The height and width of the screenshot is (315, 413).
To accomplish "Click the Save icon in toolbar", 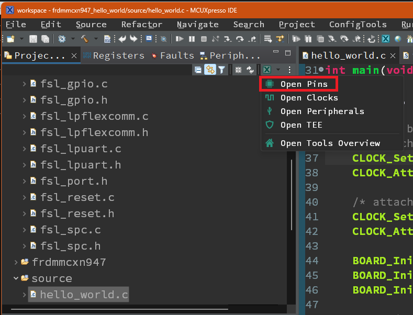I will coord(33,39).
